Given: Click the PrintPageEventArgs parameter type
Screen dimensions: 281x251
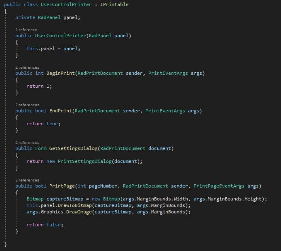Looking at the screenshot, I should coord(219,186).
